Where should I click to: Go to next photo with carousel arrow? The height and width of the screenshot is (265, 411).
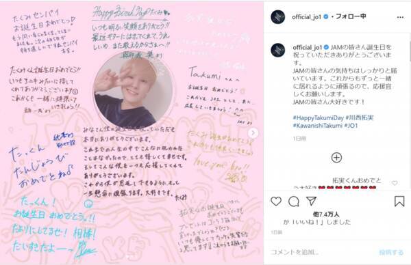[x=253, y=133]
